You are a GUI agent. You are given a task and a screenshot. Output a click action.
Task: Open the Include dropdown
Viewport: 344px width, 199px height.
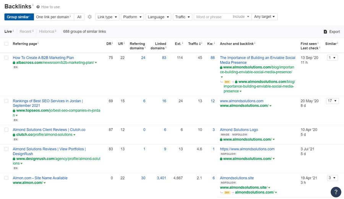[x=241, y=17]
